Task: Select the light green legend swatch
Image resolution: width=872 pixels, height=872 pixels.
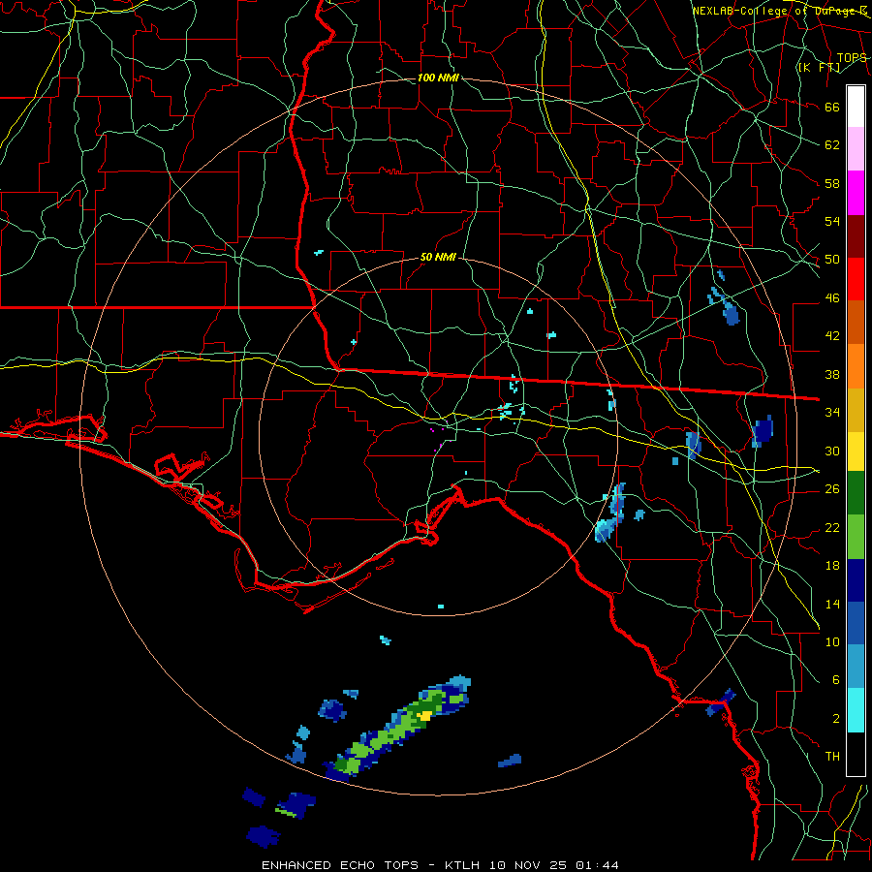Action: click(x=856, y=537)
